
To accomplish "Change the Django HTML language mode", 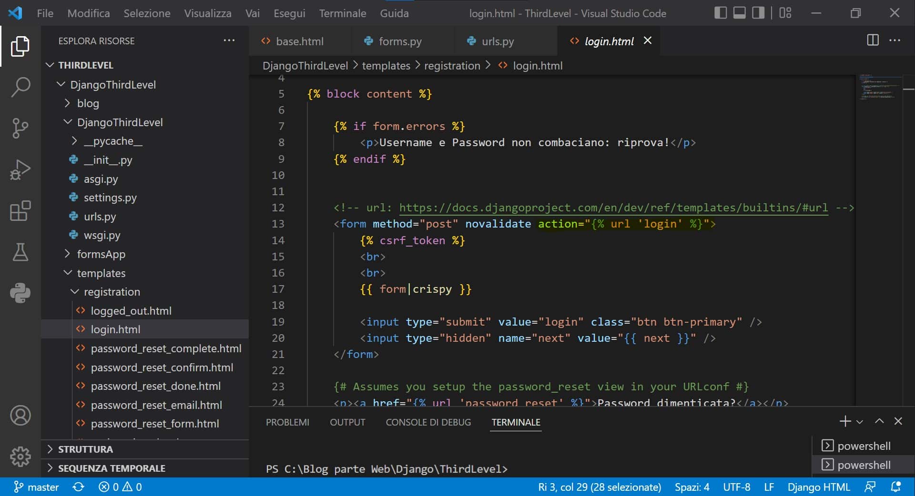I will tap(818, 487).
